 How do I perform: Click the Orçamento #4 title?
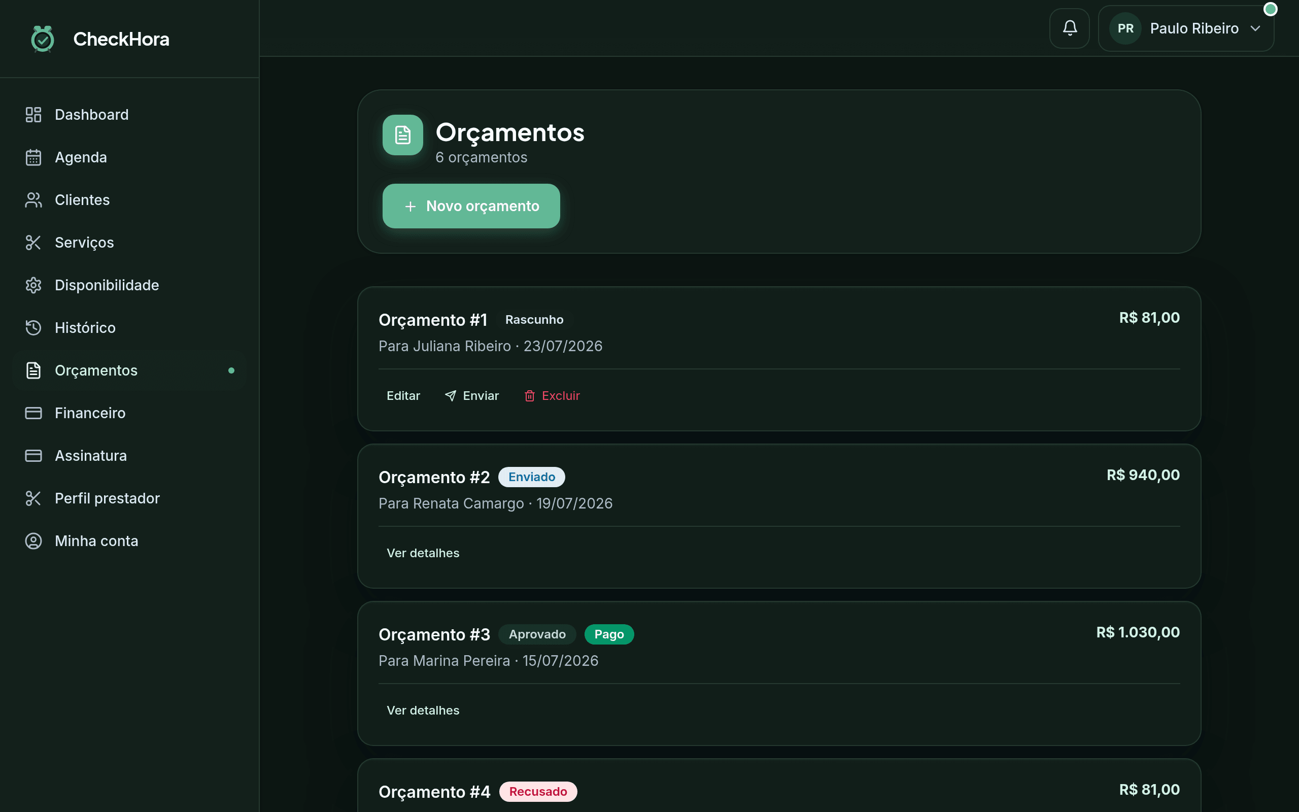tap(434, 792)
